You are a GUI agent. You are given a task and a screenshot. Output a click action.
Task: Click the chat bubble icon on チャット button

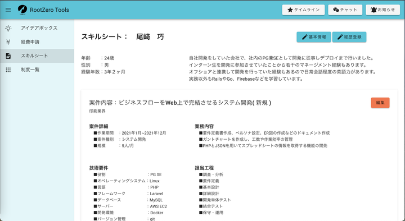336,10
